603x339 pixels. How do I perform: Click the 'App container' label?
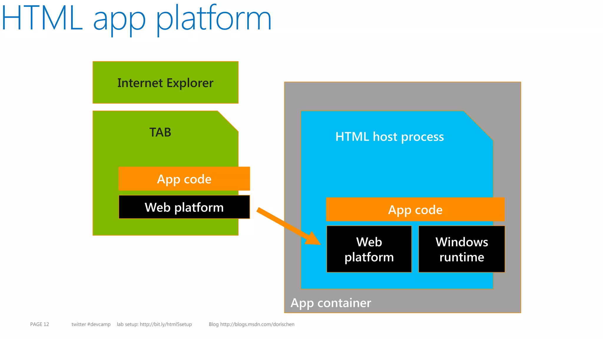(x=331, y=303)
